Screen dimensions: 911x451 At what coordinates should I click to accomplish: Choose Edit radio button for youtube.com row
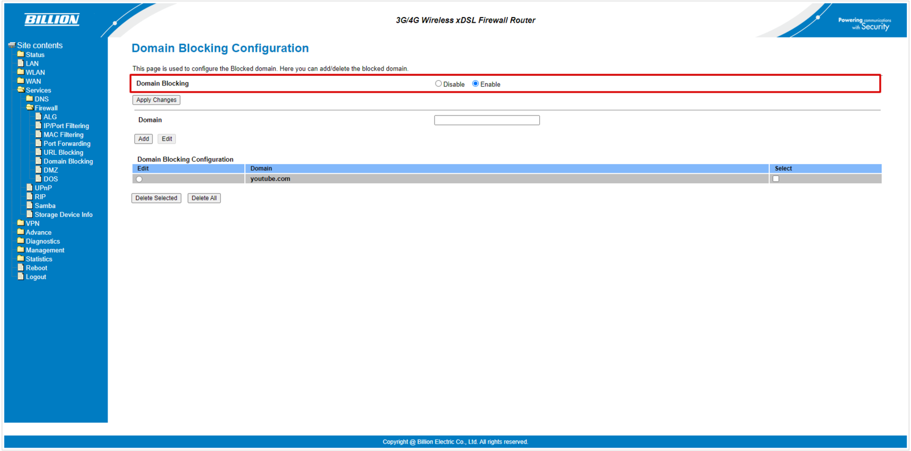(x=139, y=179)
